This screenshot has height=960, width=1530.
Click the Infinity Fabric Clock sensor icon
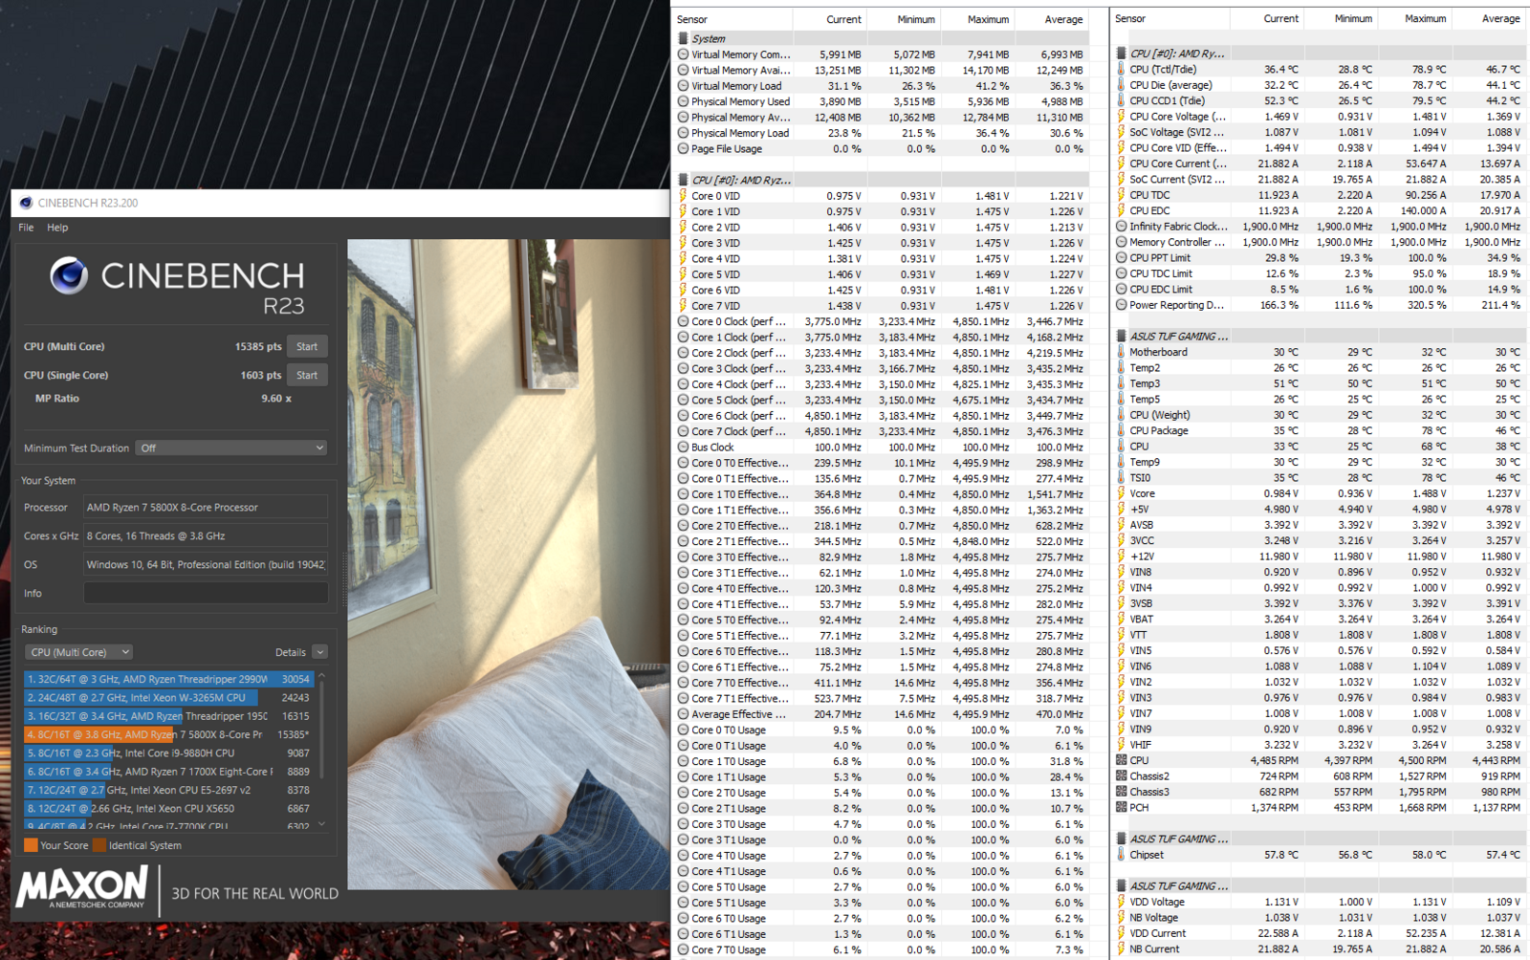pos(1121,227)
